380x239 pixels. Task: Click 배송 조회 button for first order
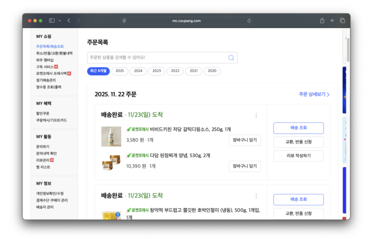(298, 128)
